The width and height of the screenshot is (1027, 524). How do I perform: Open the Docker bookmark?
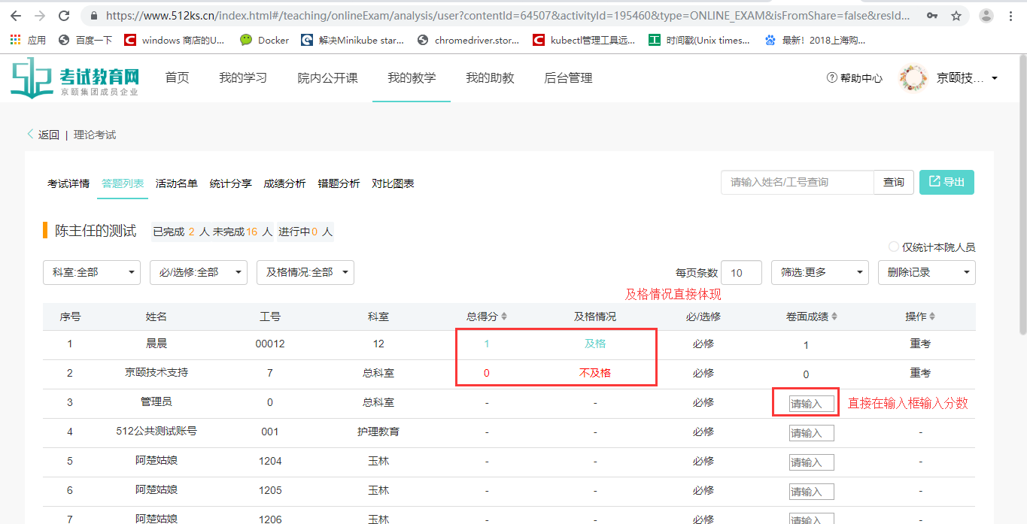point(265,40)
